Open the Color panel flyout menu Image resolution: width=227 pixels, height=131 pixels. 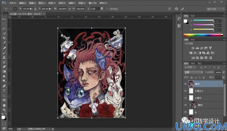click(x=224, y=16)
